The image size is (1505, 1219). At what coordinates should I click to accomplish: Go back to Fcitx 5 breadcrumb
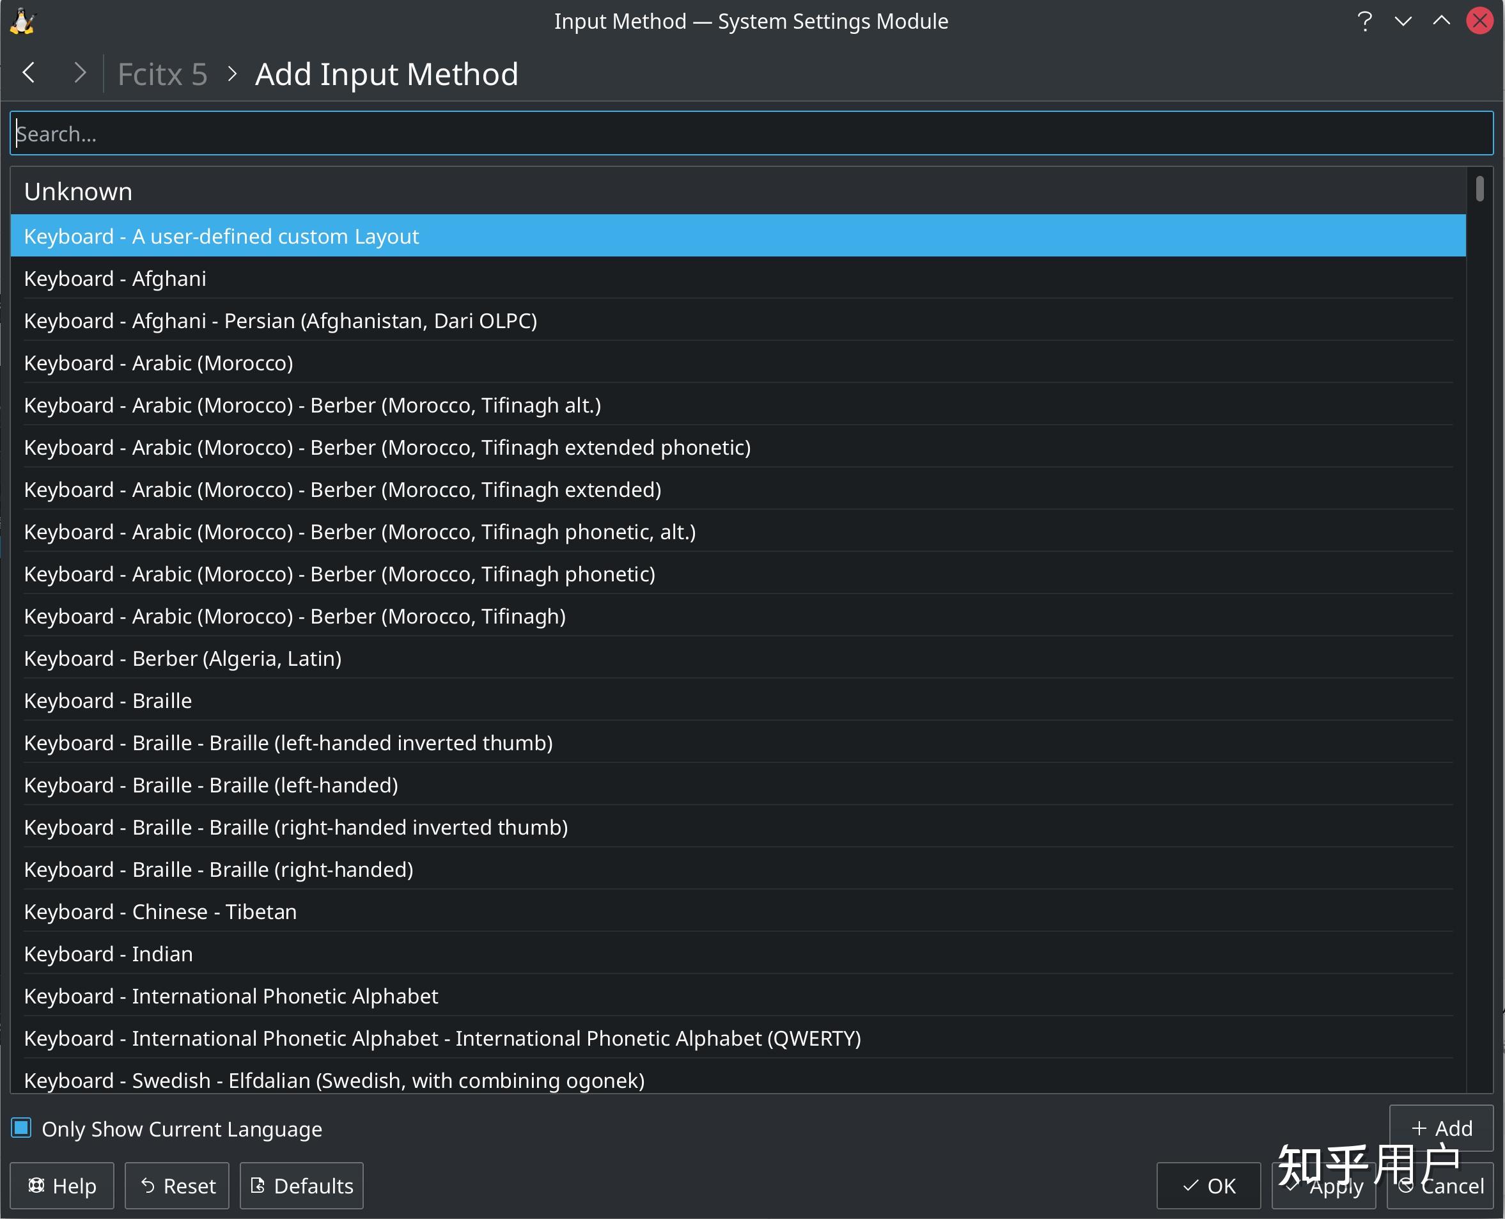point(163,74)
